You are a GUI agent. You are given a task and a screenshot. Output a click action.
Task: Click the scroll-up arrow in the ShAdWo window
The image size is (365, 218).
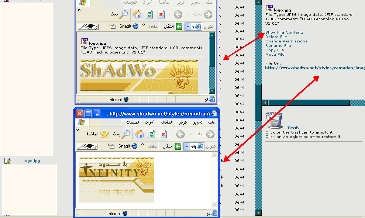point(212,35)
